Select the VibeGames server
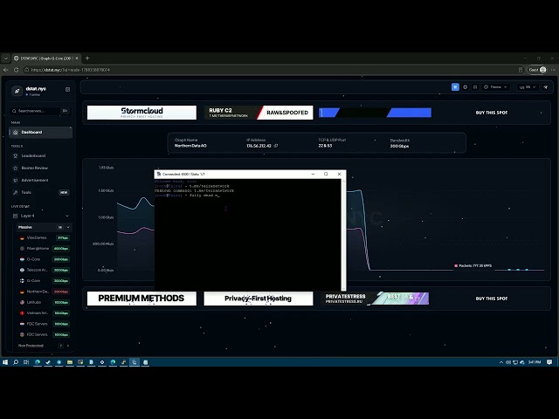The height and width of the screenshot is (419, 559). click(x=45, y=237)
